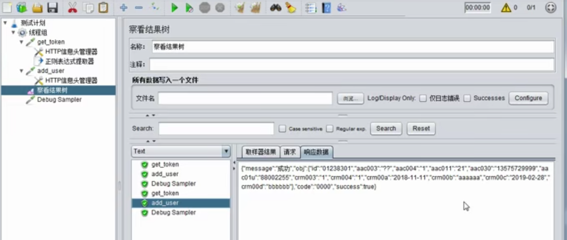
Task: Collapse the add_user sampler tree arrow
Action: [x=22, y=71]
